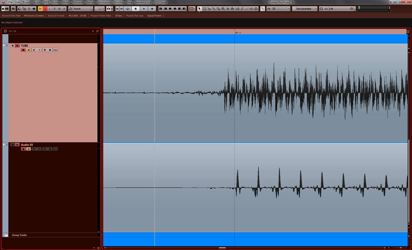Image resolution: width=412 pixels, height=250 pixels.
Task: Open auto-scroll settings dropdown arrow
Action: tap(111, 9)
